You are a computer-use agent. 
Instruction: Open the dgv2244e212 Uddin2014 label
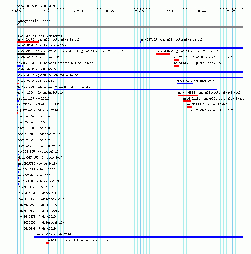point(53,235)
